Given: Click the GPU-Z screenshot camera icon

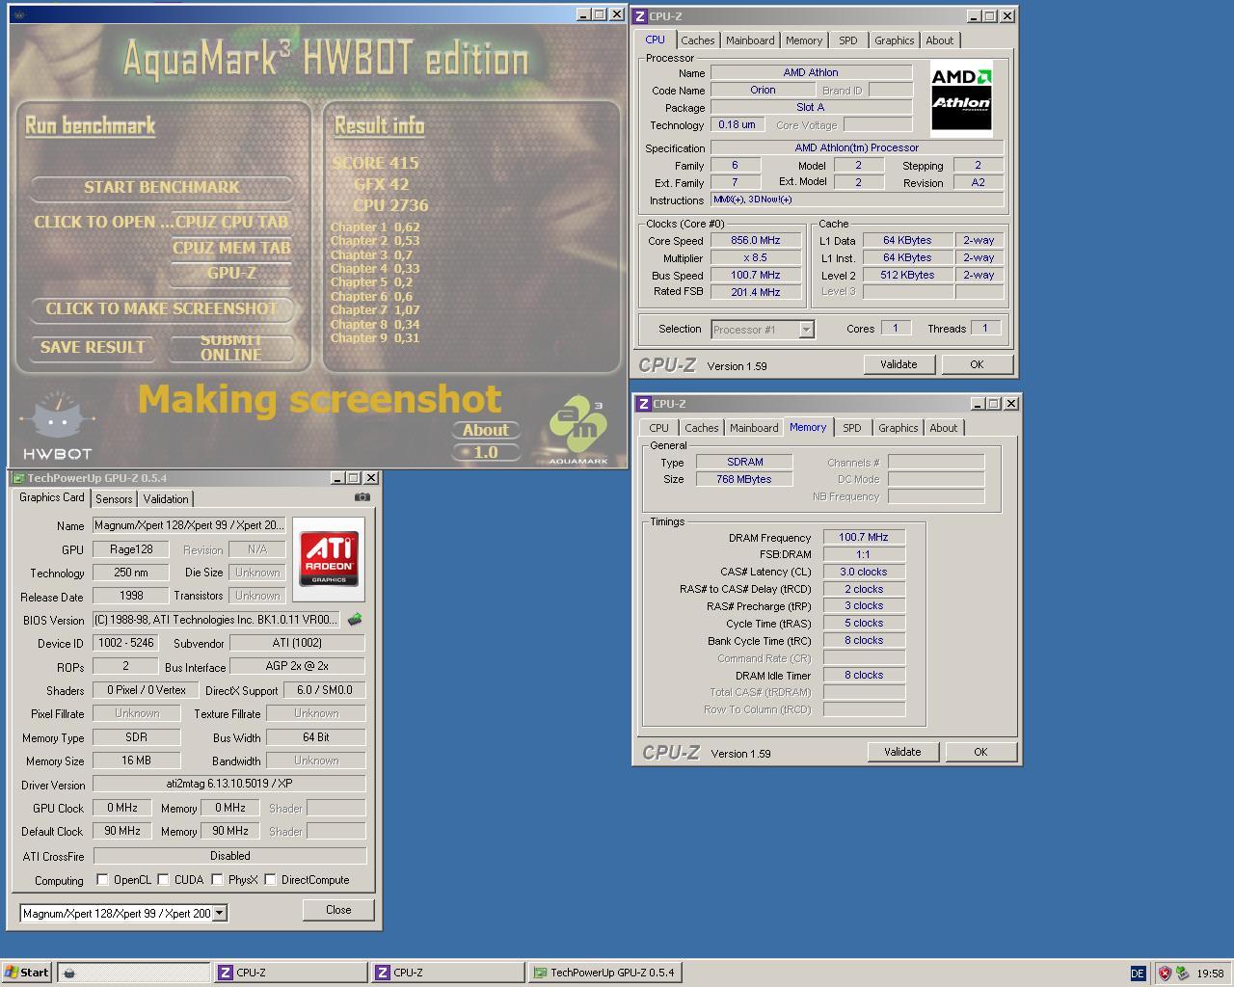Looking at the screenshot, I should [x=362, y=497].
